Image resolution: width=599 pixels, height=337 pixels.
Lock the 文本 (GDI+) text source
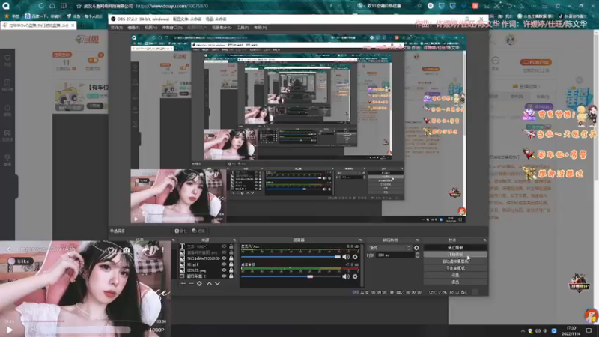[231, 246]
